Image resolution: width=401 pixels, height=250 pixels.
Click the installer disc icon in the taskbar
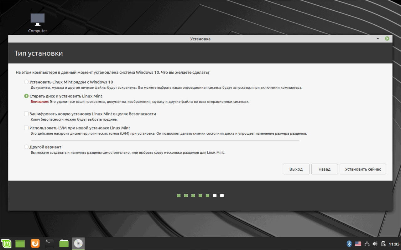coord(78,243)
